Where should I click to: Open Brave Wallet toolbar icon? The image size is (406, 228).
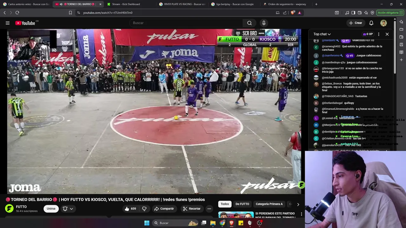coord(360,13)
